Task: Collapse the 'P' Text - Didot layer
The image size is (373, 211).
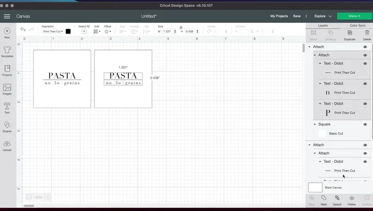Action: 320,104
